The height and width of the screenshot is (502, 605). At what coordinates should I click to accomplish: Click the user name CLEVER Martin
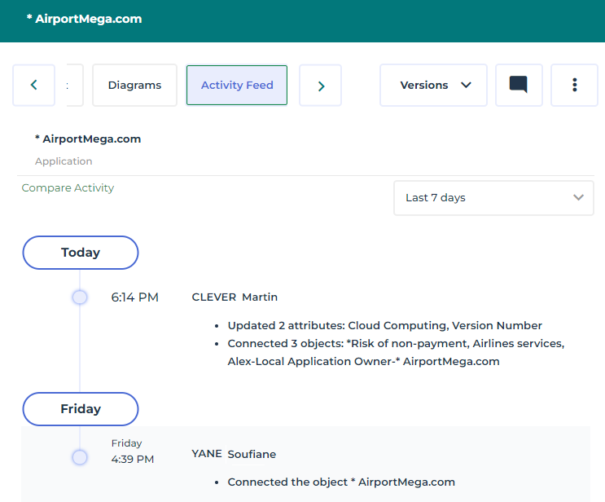tap(235, 297)
